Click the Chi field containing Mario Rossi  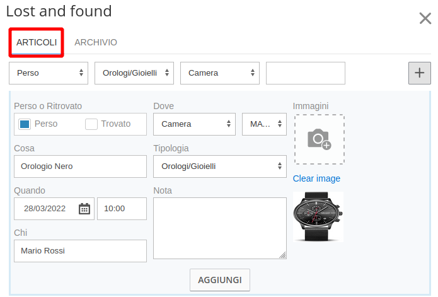[80, 251]
